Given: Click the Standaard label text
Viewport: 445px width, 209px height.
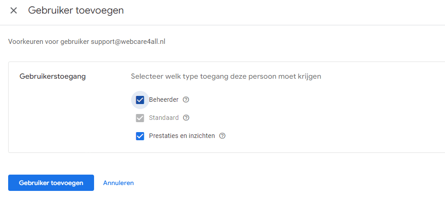Looking at the screenshot, I should click(164, 118).
